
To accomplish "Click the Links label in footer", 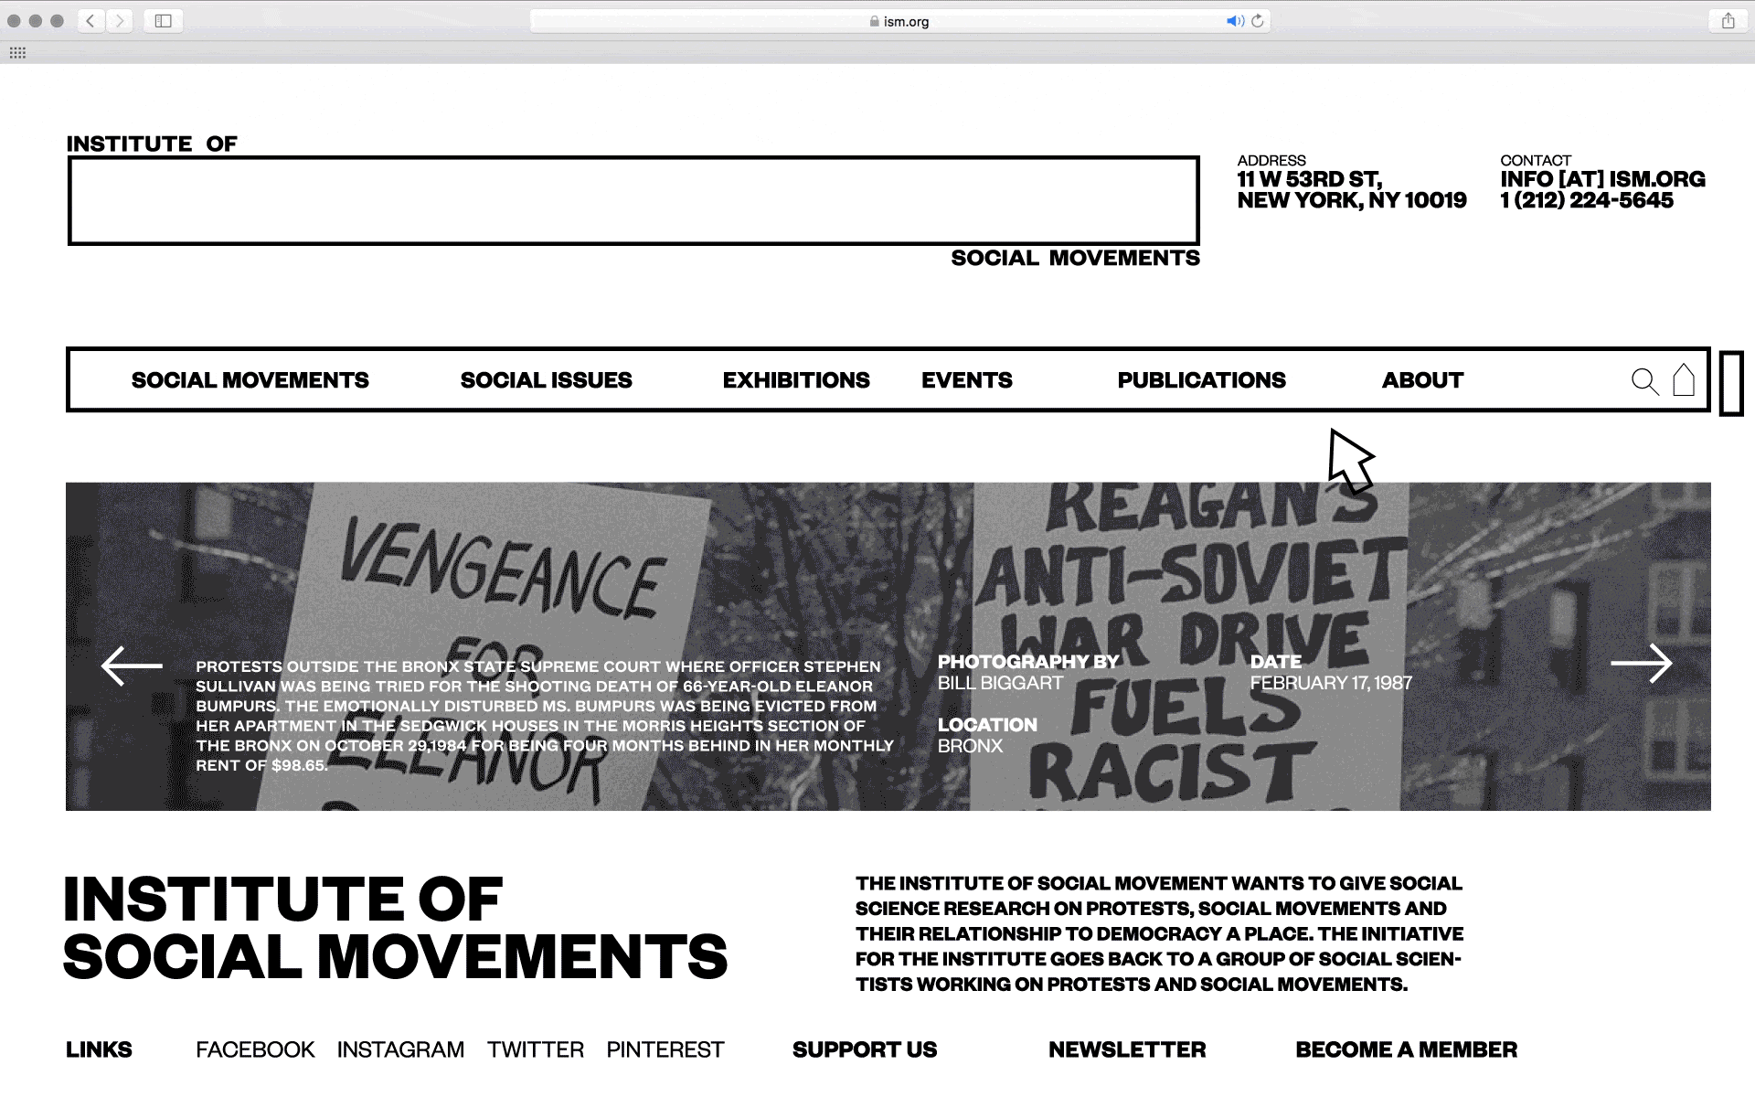I will click(x=99, y=1049).
